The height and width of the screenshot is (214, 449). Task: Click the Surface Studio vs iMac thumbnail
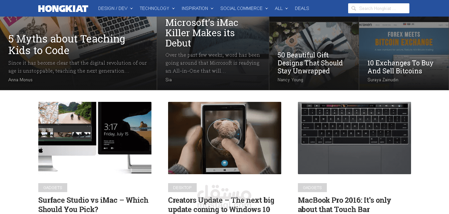tap(95, 138)
